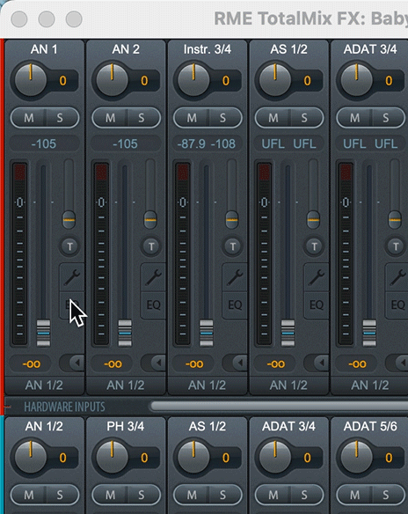This screenshot has width=408, height=514.
Task: Open settings wrench on AN 1 channel
Action: click(x=72, y=277)
